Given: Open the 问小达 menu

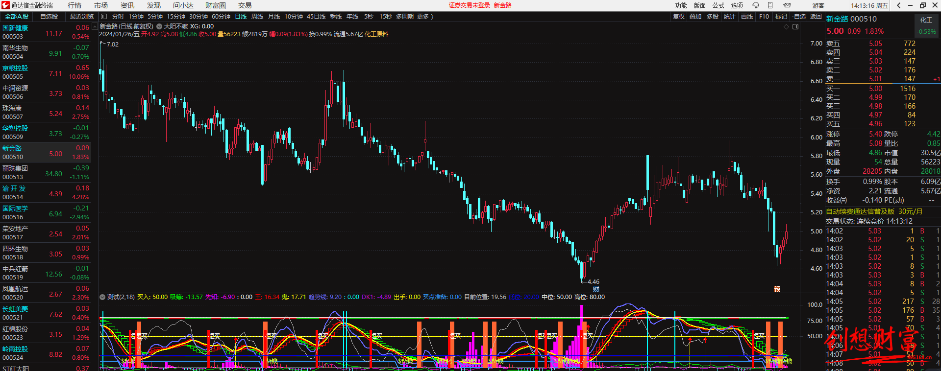Looking at the screenshot, I should [183, 5].
